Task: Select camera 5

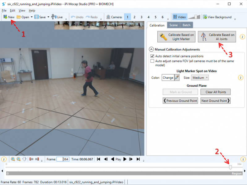Action: coord(155,17)
